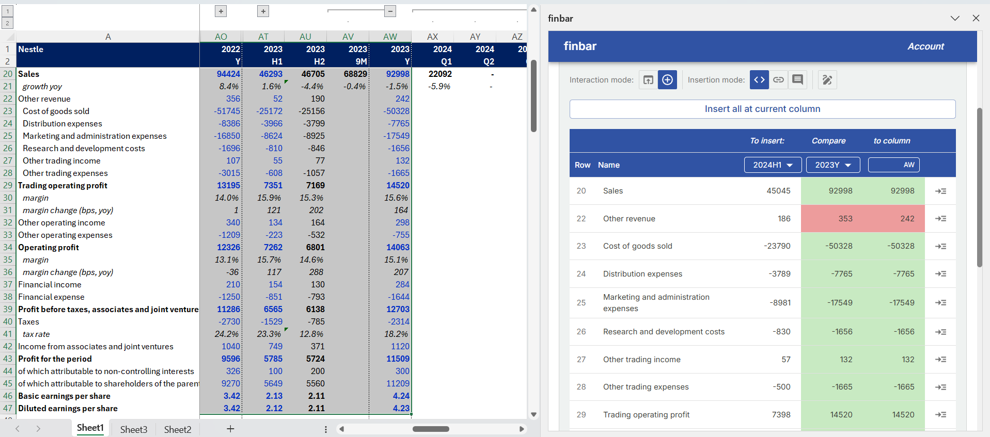Screen dimensions: 990x437
Task: Click vertical scrollbar down arrow in spreadsheet
Action: [533, 414]
